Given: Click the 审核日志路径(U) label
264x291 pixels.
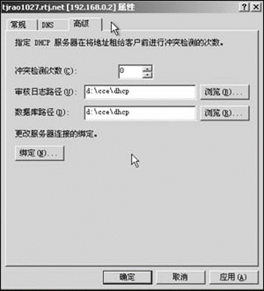Looking at the screenshot, I should pyautogui.click(x=46, y=92).
